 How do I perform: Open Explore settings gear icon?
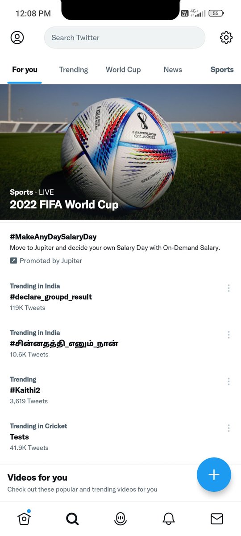pos(226,38)
